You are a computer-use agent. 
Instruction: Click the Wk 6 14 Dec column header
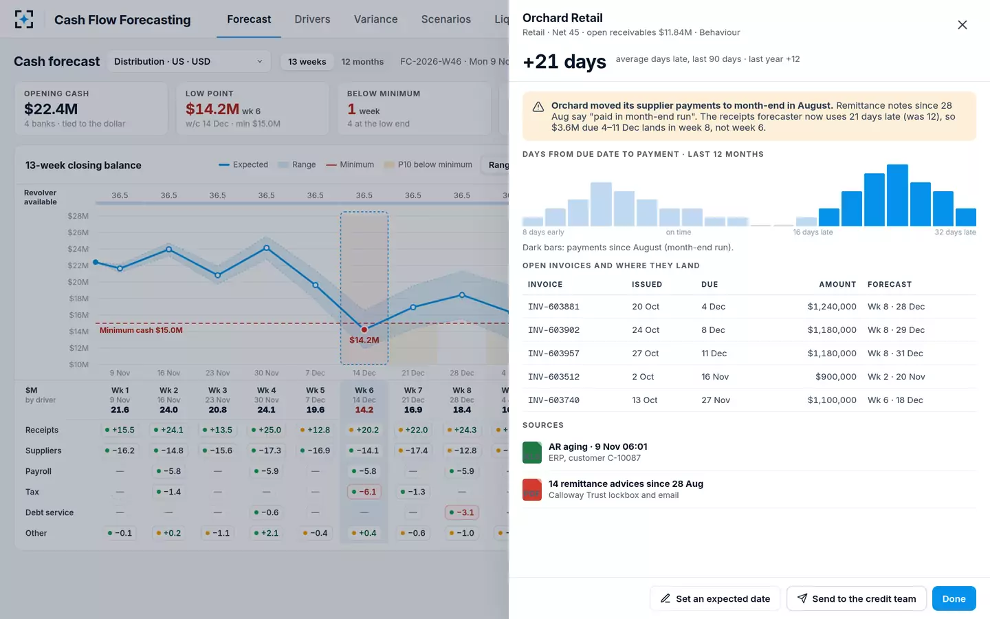(x=364, y=400)
